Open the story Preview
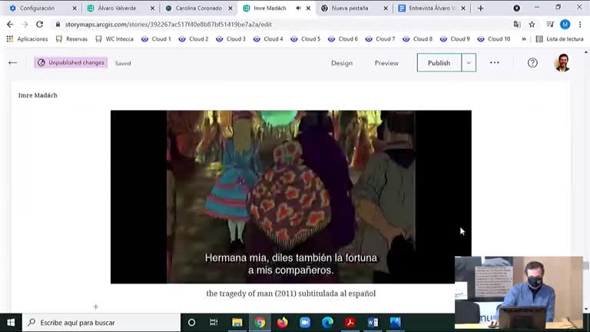The width and height of the screenshot is (590, 332). (386, 63)
